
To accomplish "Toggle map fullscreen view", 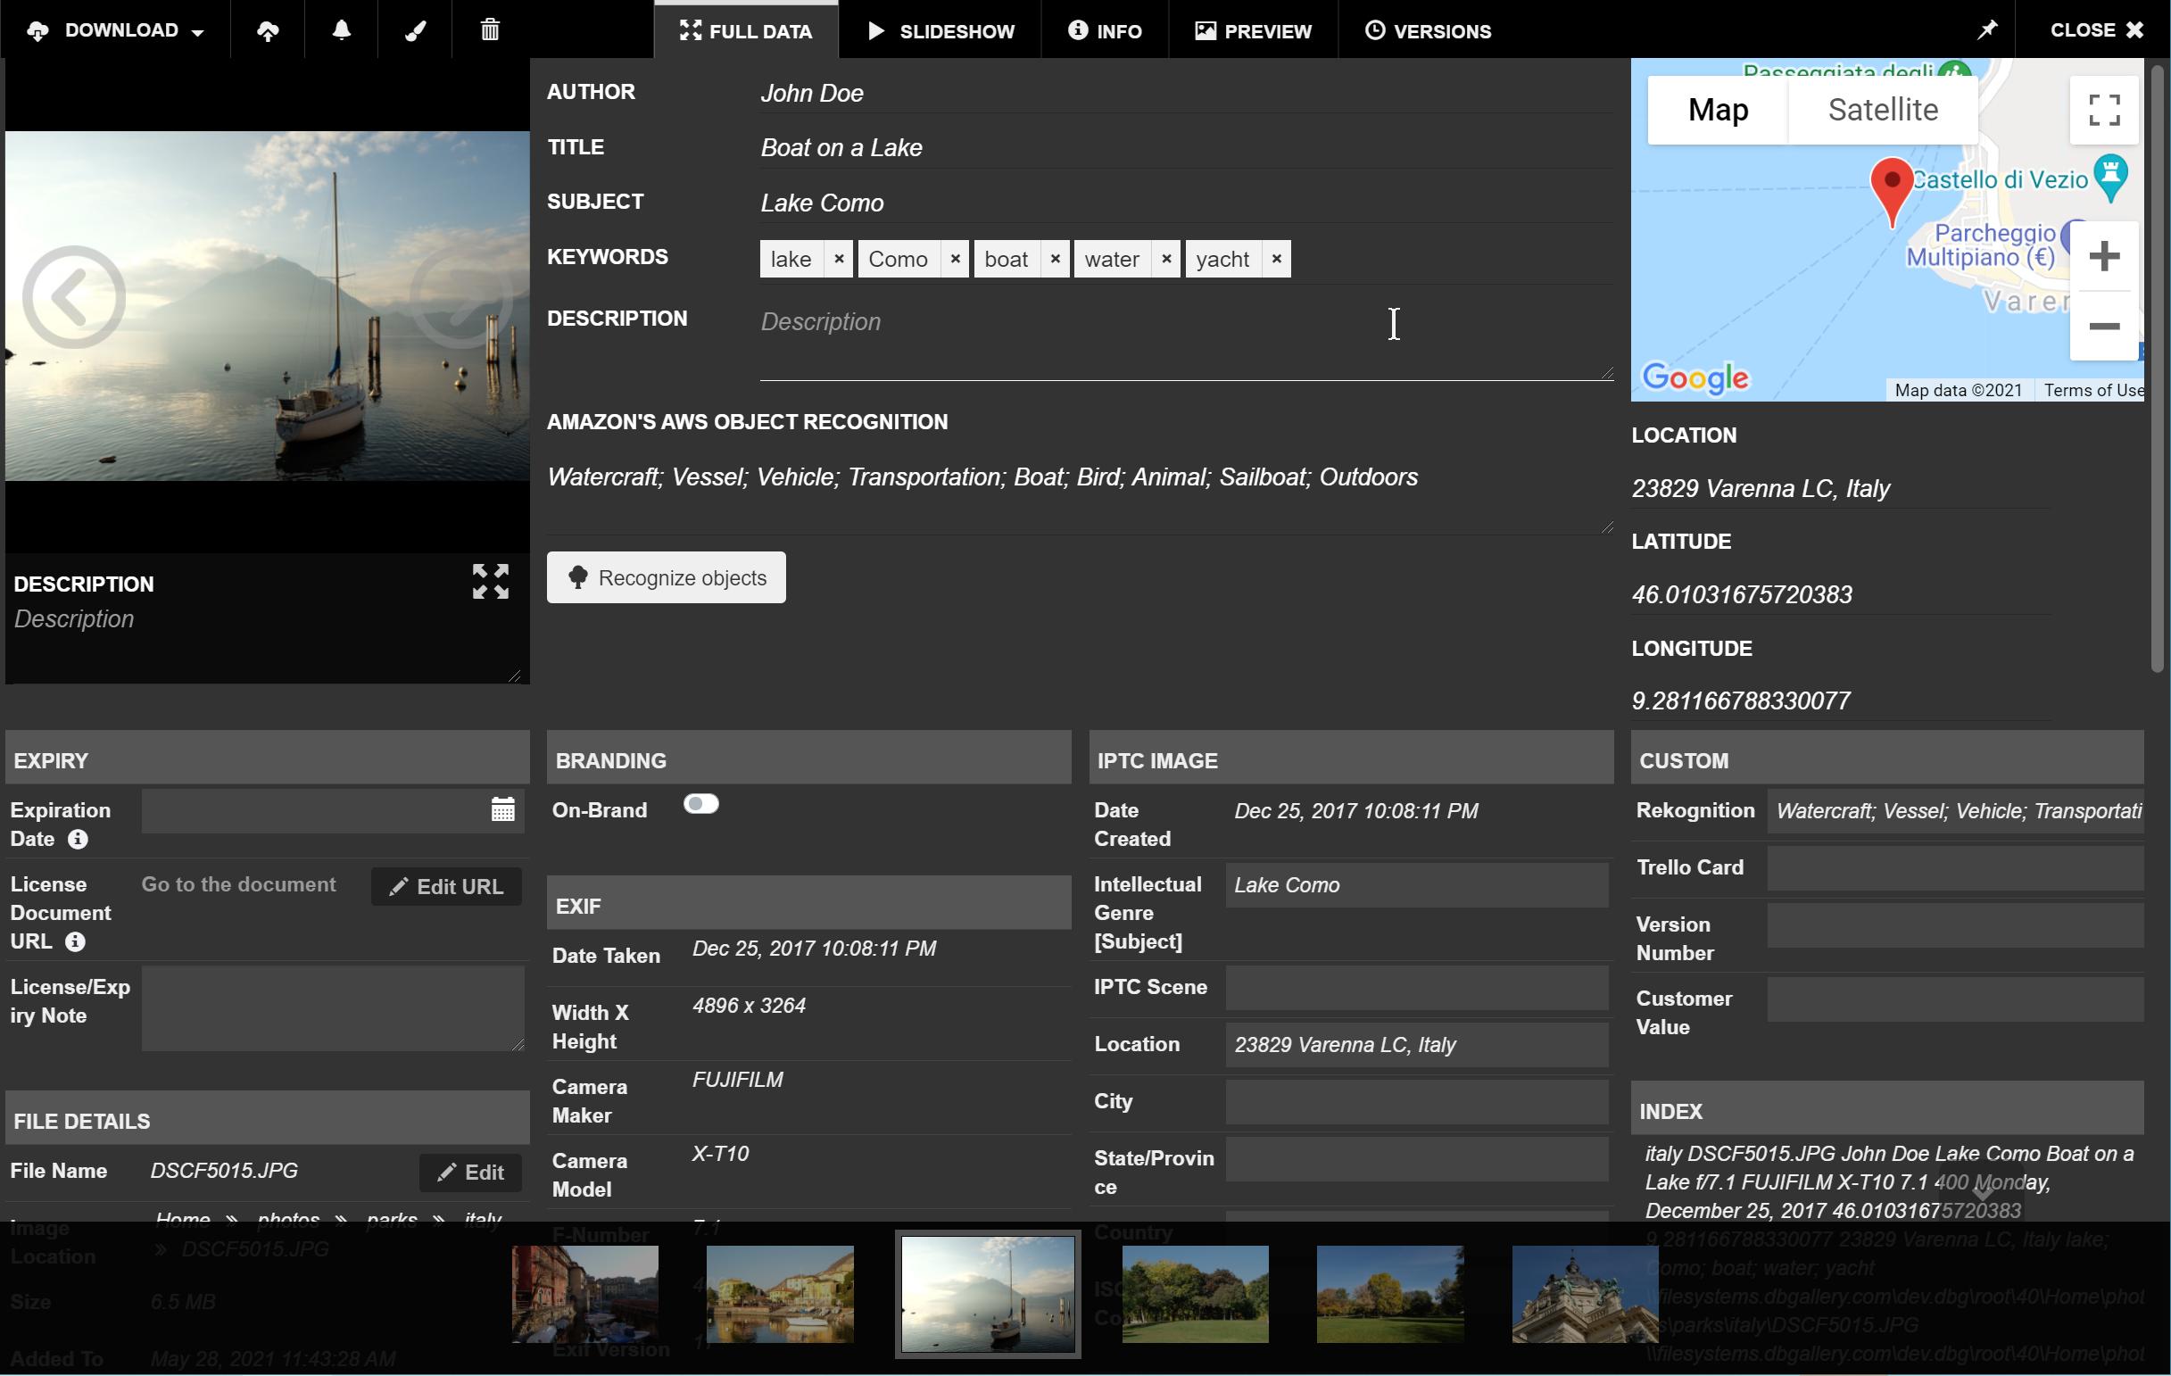I will (x=2103, y=109).
